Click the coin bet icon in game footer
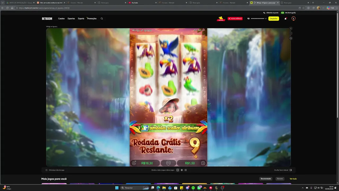This screenshot has height=191, width=339. coord(203,163)
